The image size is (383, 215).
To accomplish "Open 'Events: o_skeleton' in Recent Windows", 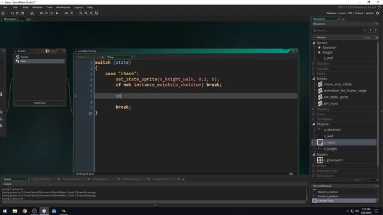I will click(328, 196).
